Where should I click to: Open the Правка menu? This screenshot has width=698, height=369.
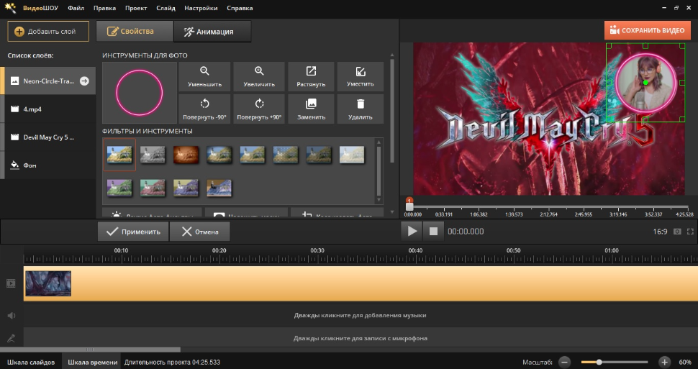[x=104, y=8]
